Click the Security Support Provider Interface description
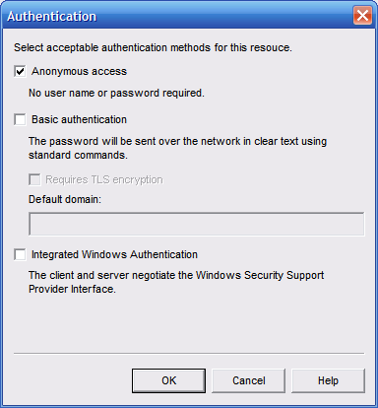Viewport: 378px width, 408px height. point(176,282)
